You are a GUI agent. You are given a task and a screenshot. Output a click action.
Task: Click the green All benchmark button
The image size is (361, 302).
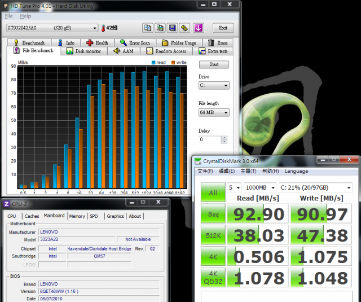click(213, 192)
